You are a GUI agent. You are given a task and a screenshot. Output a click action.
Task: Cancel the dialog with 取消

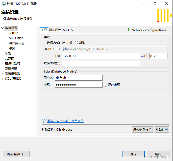point(158,154)
